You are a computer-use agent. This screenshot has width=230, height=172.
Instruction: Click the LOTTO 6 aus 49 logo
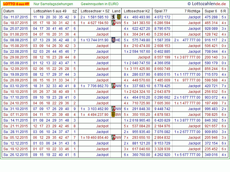tap(16, 4)
